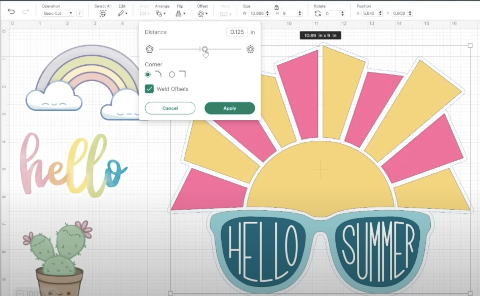Expand the Arrange dropdown arrow
Screen dimensions: 480x296
(165, 14)
